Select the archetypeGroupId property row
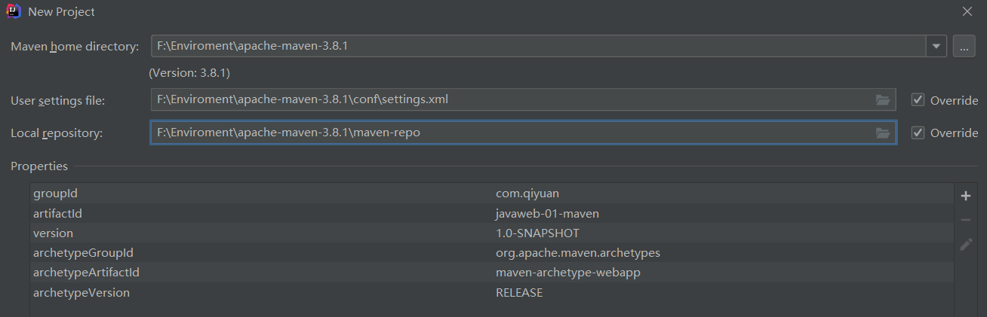This screenshot has height=317, width=987. [x=492, y=253]
